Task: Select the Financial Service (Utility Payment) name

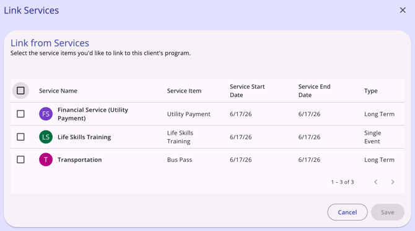Action: (x=93, y=114)
